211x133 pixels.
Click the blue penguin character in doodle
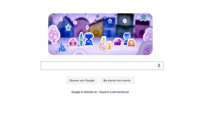pos(89,39)
